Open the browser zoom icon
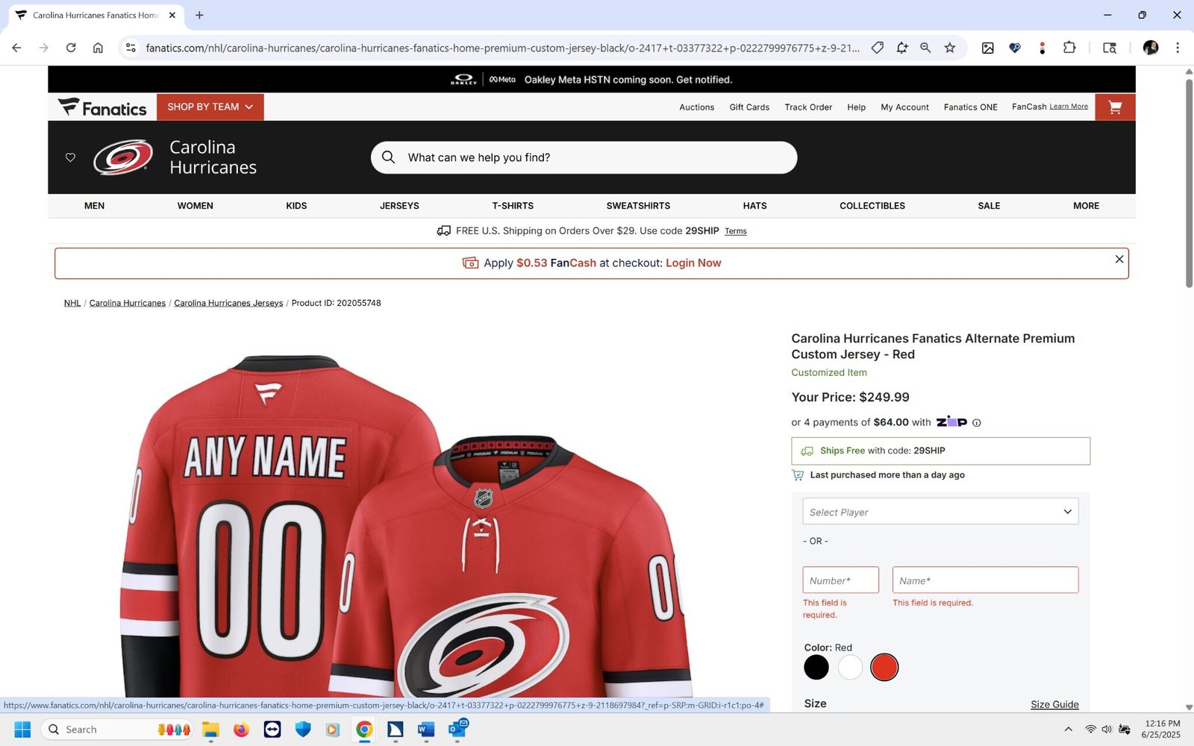 click(x=925, y=48)
